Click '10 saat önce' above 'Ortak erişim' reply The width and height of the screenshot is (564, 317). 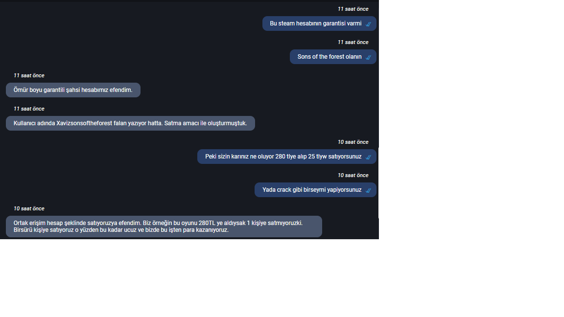29,208
